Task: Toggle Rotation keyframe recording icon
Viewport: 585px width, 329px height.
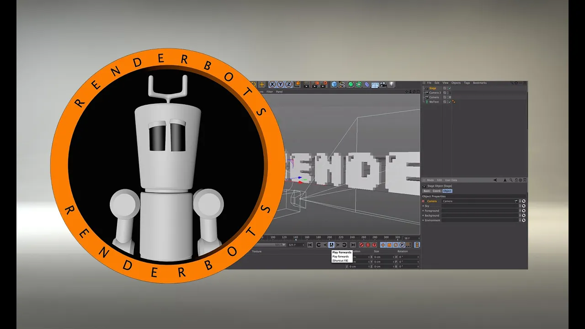Action: (396, 245)
